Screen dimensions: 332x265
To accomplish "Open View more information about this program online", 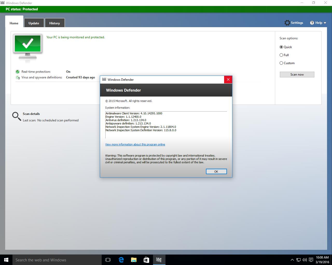I will pos(135,144).
